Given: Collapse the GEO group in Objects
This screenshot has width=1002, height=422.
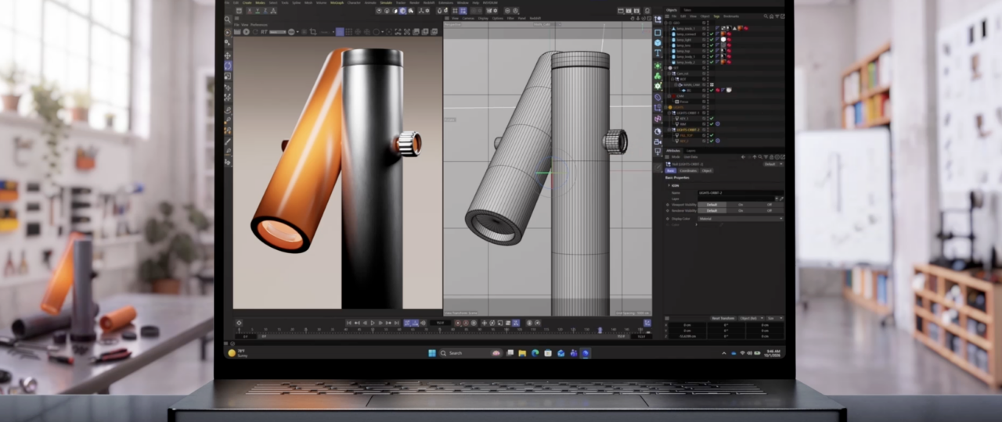Looking at the screenshot, I should tap(665, 23).
